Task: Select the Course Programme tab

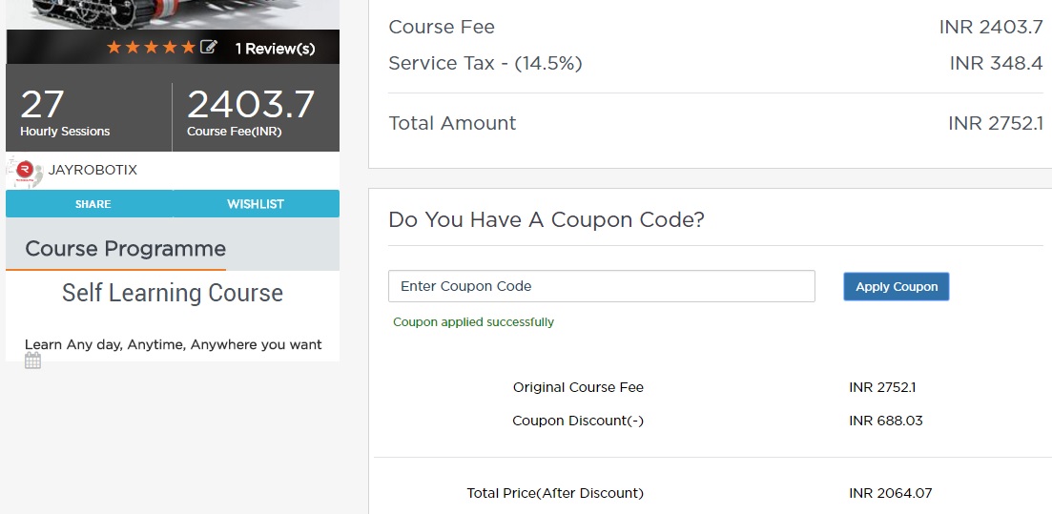Action: click(x=125, y=249)
